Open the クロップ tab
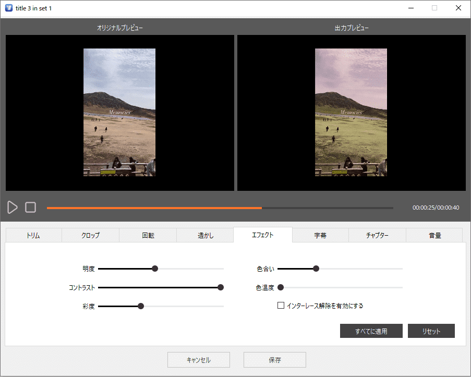 point(90,235)
